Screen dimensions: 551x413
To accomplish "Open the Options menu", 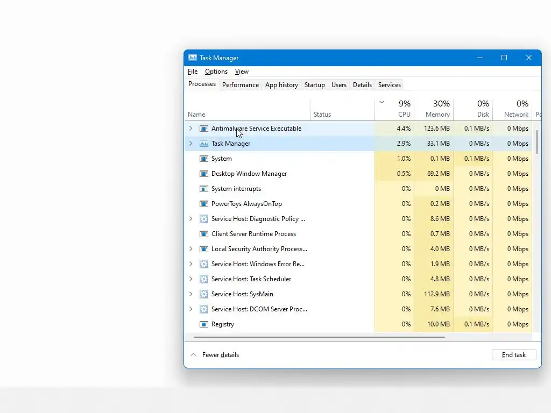I will [216, 72].
